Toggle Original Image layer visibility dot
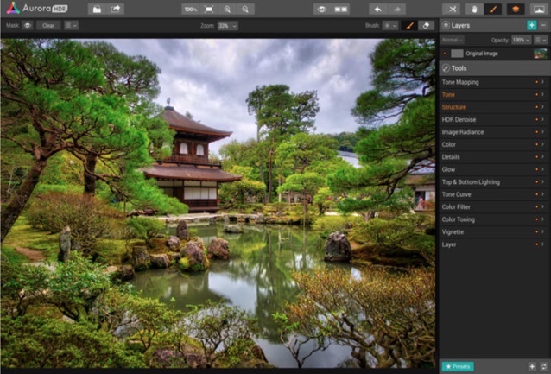This screenshot has width=551, height=374. coord(445,54)
